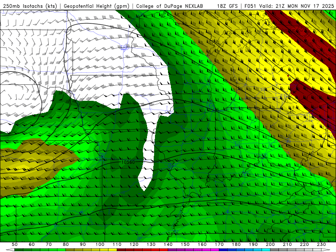336x252 pixels.
Task: Click the '120' value on the color scale
Action: (x=134, y=244)
